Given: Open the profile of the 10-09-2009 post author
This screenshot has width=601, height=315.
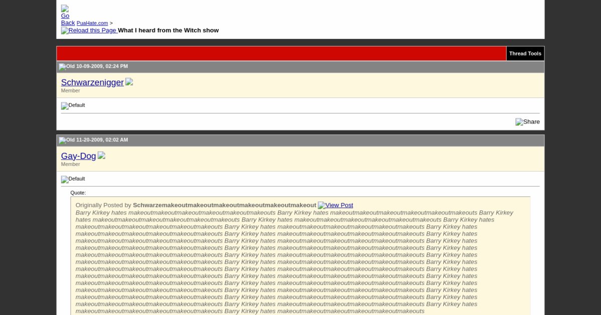Looking at the screenshot, I should click(x=92, y=82).
